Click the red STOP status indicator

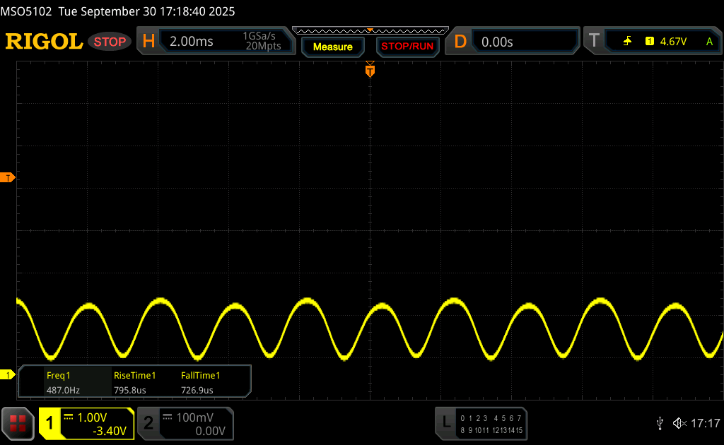click(110, 42)
